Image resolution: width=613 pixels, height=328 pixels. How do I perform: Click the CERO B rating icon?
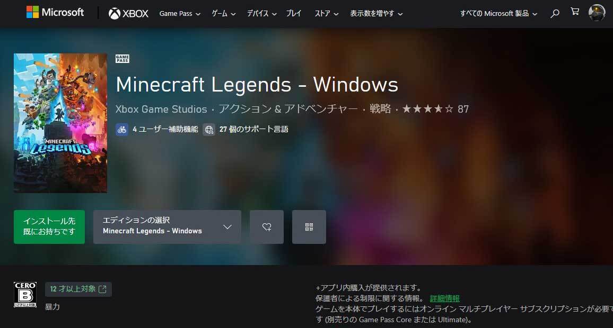point(25,295)
